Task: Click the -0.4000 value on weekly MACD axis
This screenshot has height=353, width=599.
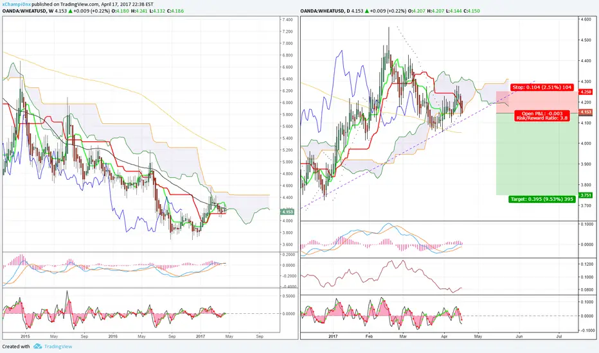Action: [x=288, y=286]
